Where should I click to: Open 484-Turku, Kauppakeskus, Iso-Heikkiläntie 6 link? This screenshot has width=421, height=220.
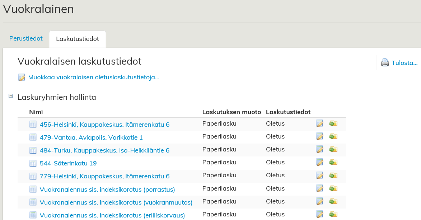coord(104,150)
